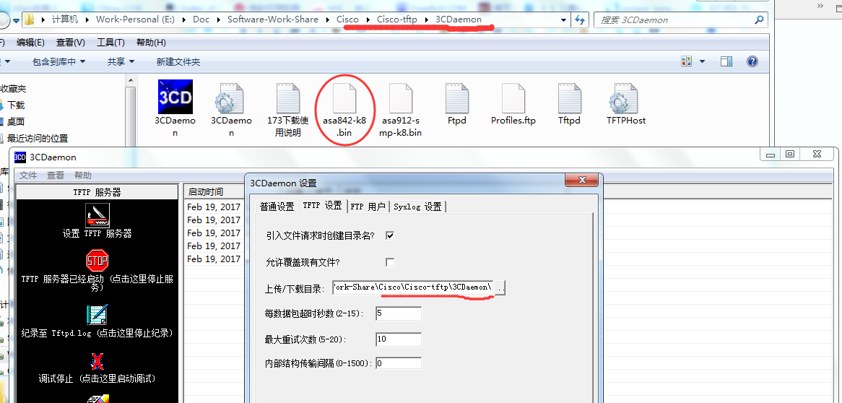Expand the address bar history dropdown
This screenshot has height=403, width=842.
coord(563,20)
